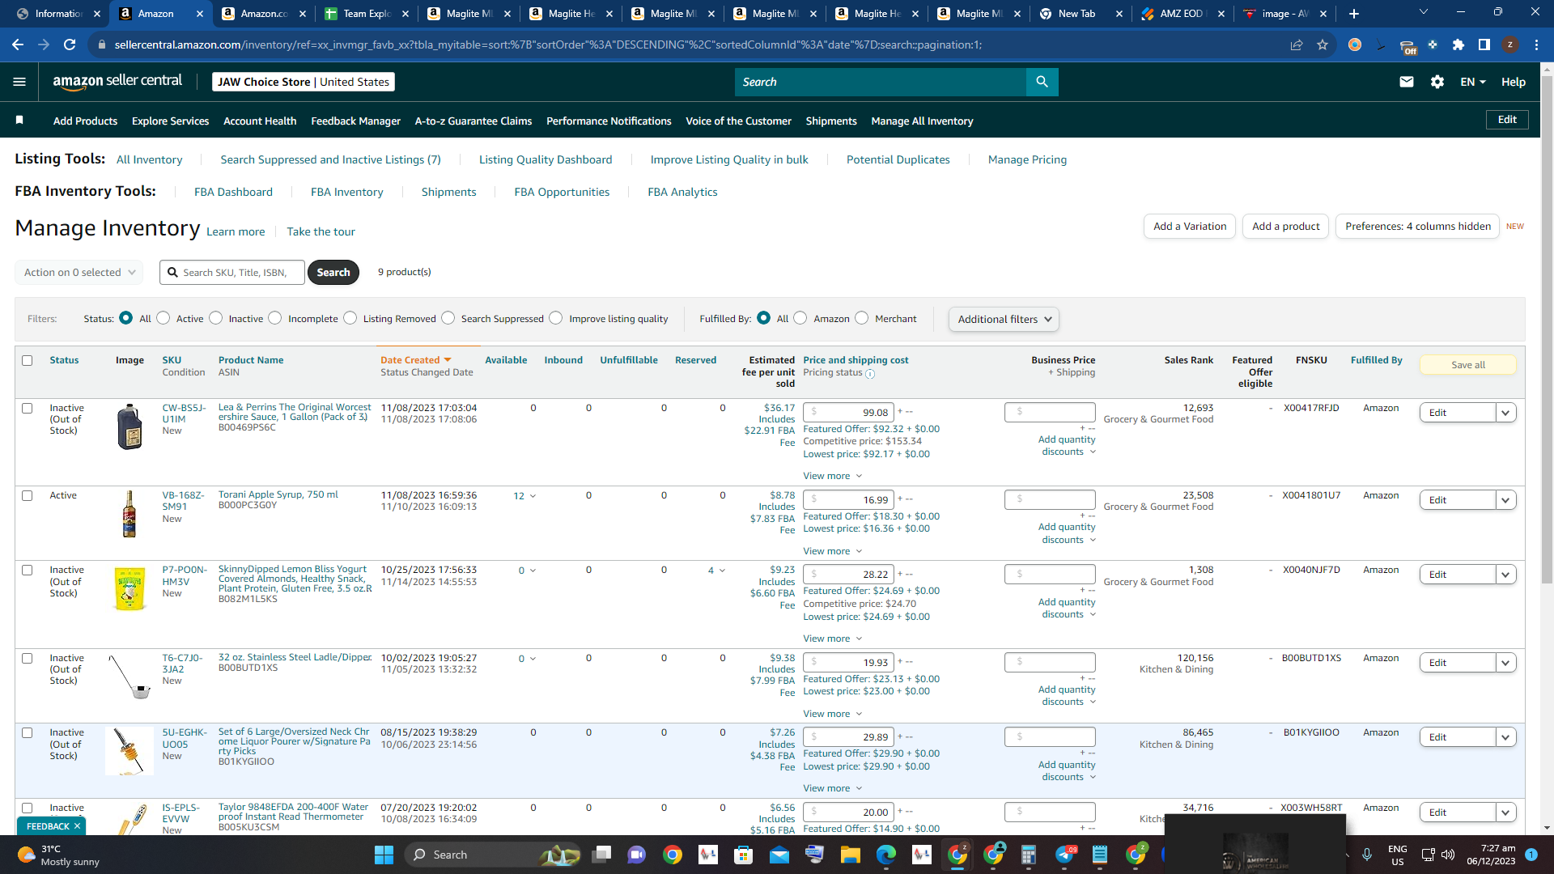Screen dimensions: 1554x874
Task: Filter status by Active radio button
Action: (x=163, y=318)
